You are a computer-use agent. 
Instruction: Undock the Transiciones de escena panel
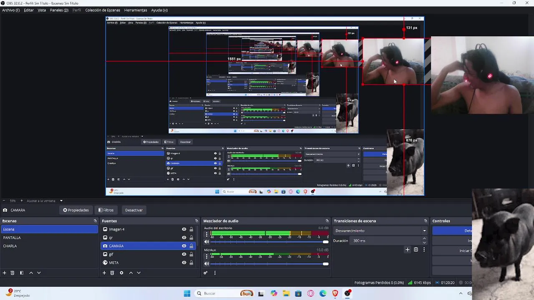click(426, 221)
